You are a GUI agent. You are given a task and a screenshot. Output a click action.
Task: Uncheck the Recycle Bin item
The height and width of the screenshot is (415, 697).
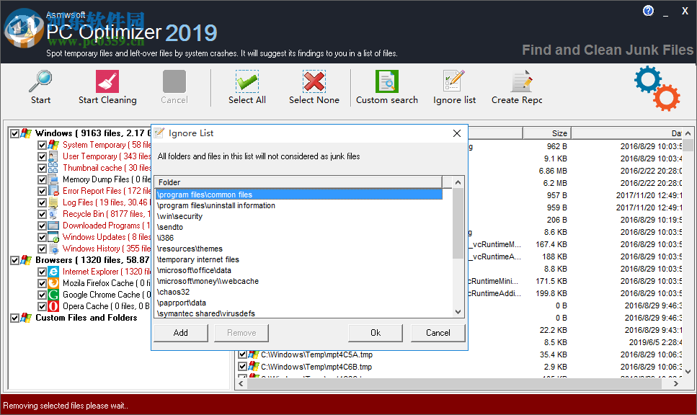[x=41, y=213]
